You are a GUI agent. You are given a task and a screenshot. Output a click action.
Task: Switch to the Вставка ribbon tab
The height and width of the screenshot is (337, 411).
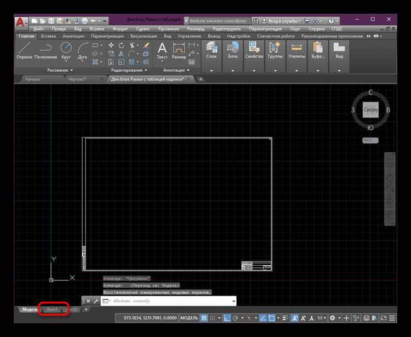click(x=48, y=36)
